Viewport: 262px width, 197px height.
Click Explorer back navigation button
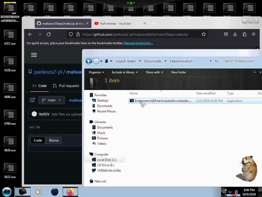[x=89, y=61]
